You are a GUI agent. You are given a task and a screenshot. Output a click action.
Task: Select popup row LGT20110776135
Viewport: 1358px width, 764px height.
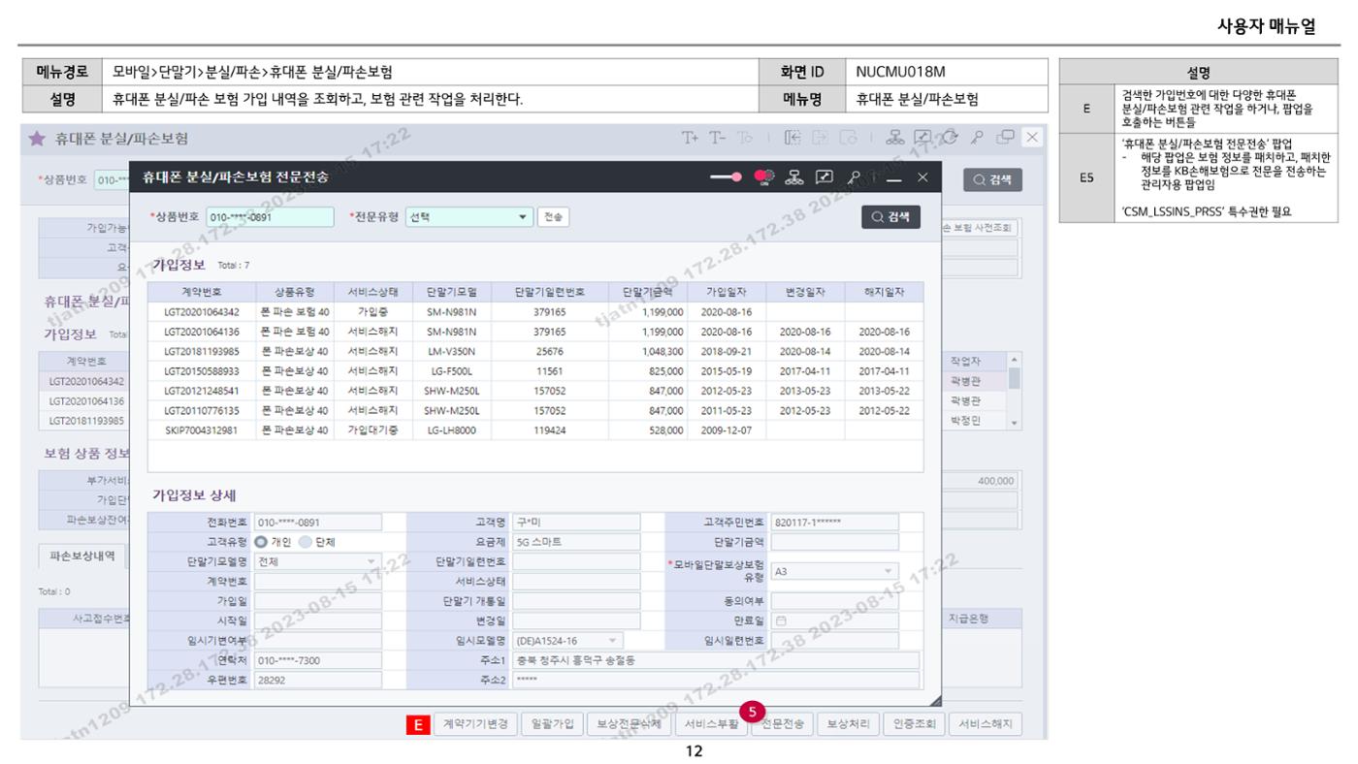[535, 411]
